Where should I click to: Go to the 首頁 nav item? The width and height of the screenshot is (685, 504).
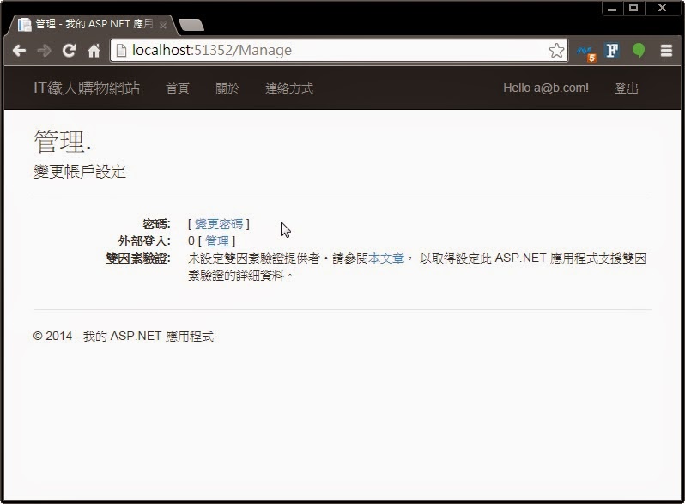178,88
